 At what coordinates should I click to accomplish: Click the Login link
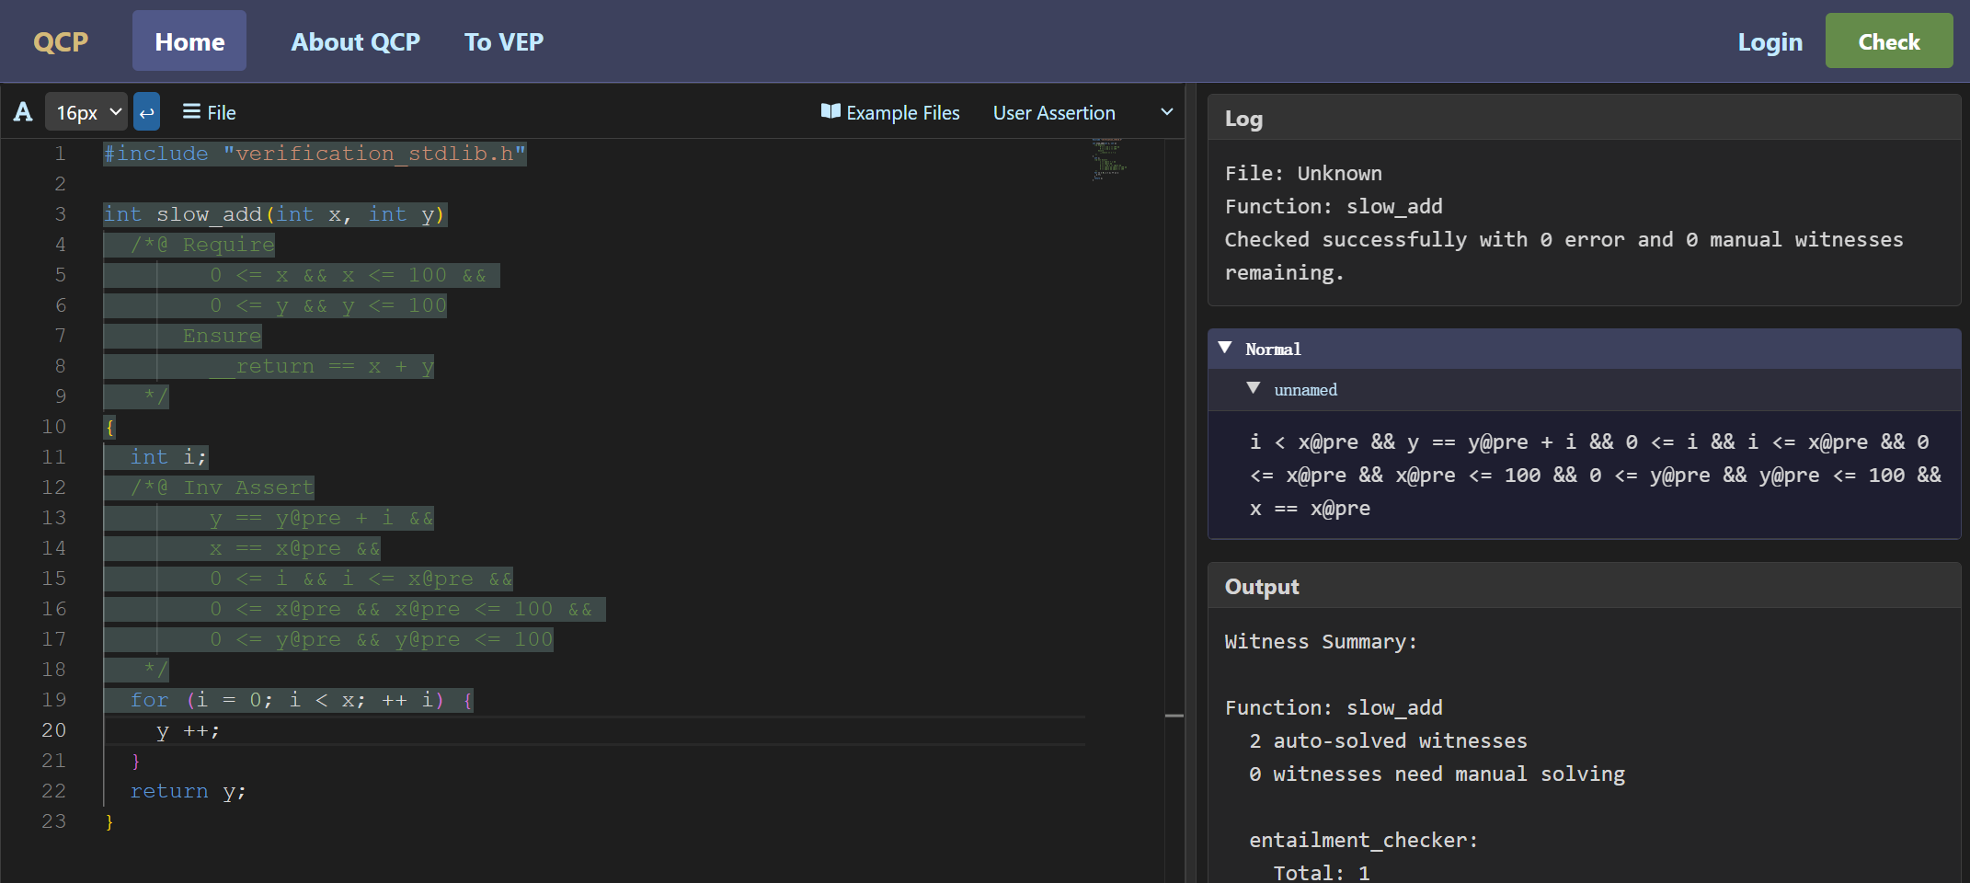click(x=1770, y=42)
